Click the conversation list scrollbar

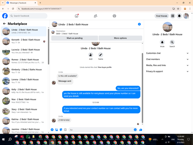coord(49,46)
